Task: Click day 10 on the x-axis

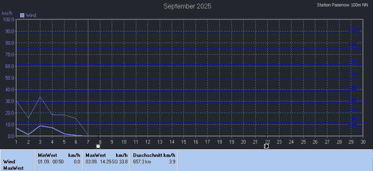Action: coord(124,142)
